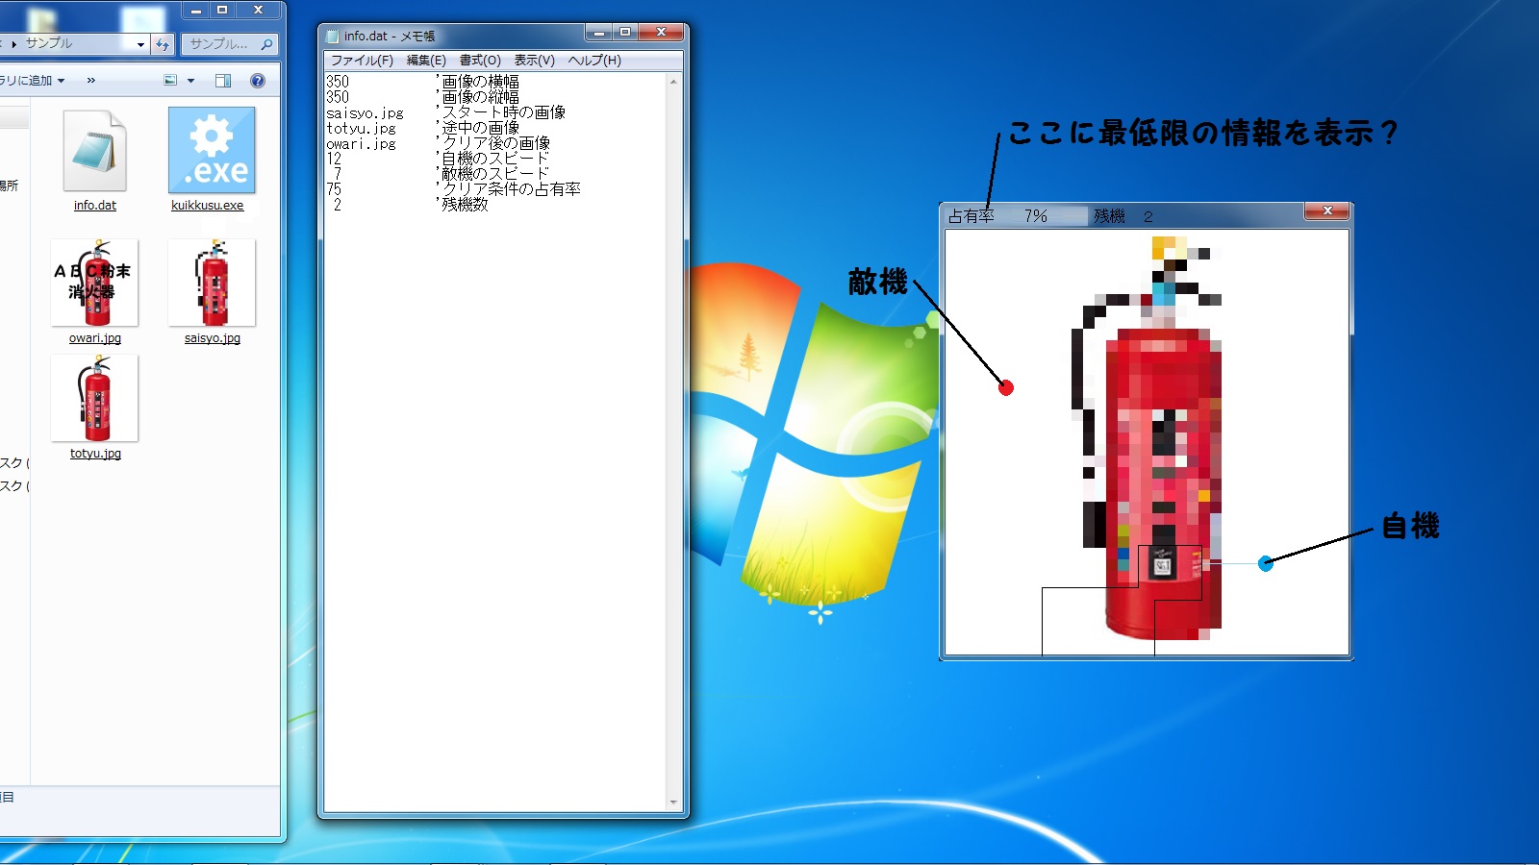Click the 残機 2 readout in the game window
1539x865 pixels.
tap(1123, 216)
